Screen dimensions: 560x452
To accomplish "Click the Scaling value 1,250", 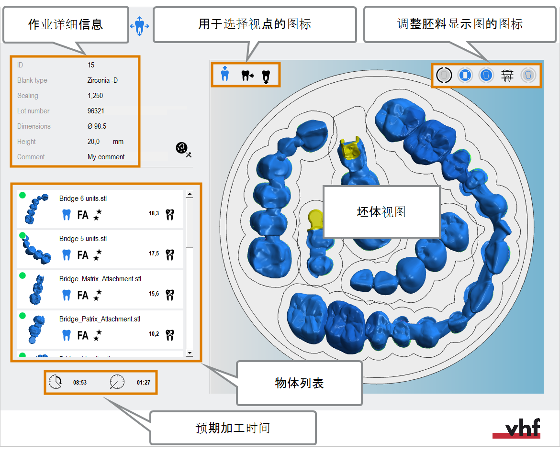I will tap(95, 96).
